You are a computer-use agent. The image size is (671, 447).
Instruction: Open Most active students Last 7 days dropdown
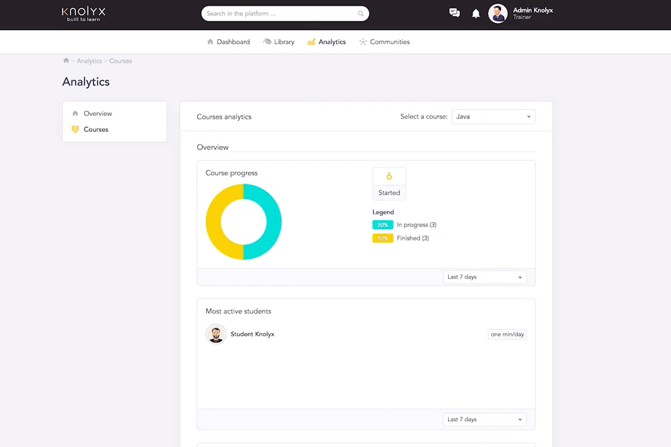click(485, 420)
